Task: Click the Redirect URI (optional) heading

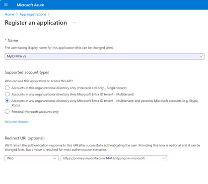Action: coord(25,138)
